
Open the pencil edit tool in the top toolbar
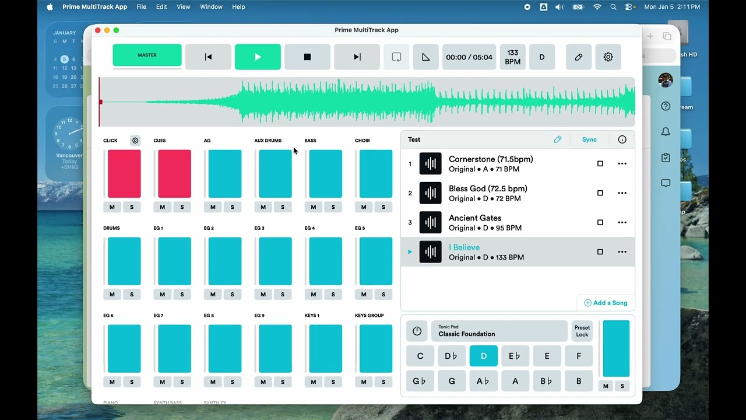579,57
